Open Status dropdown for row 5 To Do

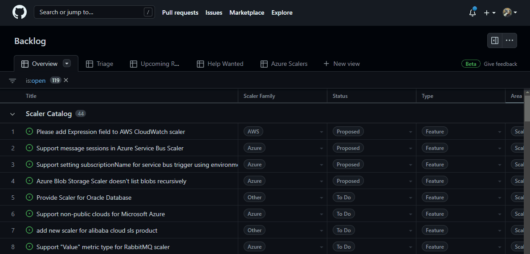410,198
